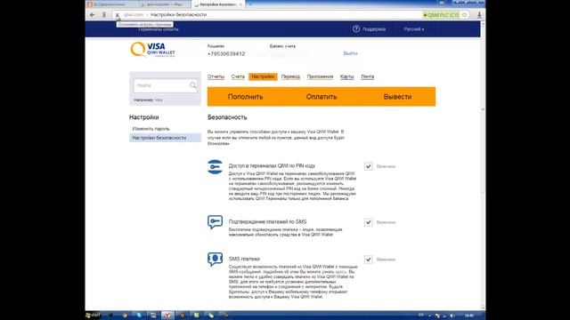
Task: Click the Вывести button
Action: (397, 97)
